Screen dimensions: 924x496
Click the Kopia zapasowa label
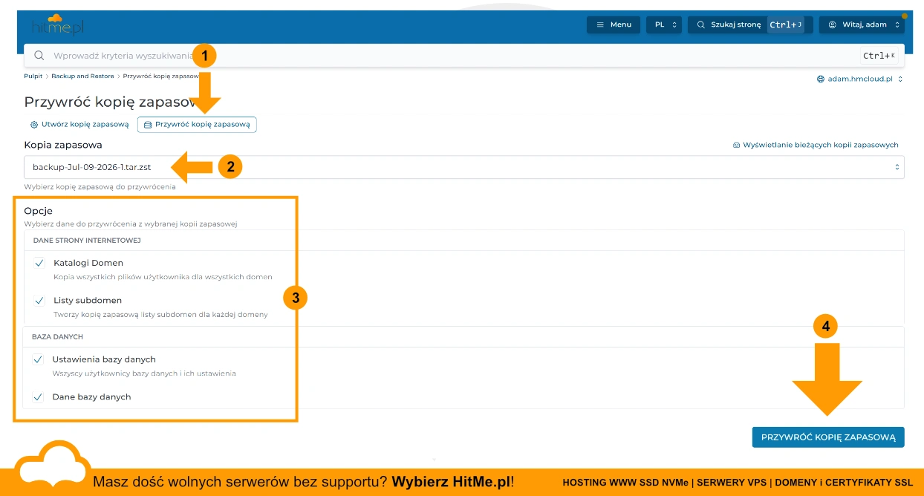(63, 145)
